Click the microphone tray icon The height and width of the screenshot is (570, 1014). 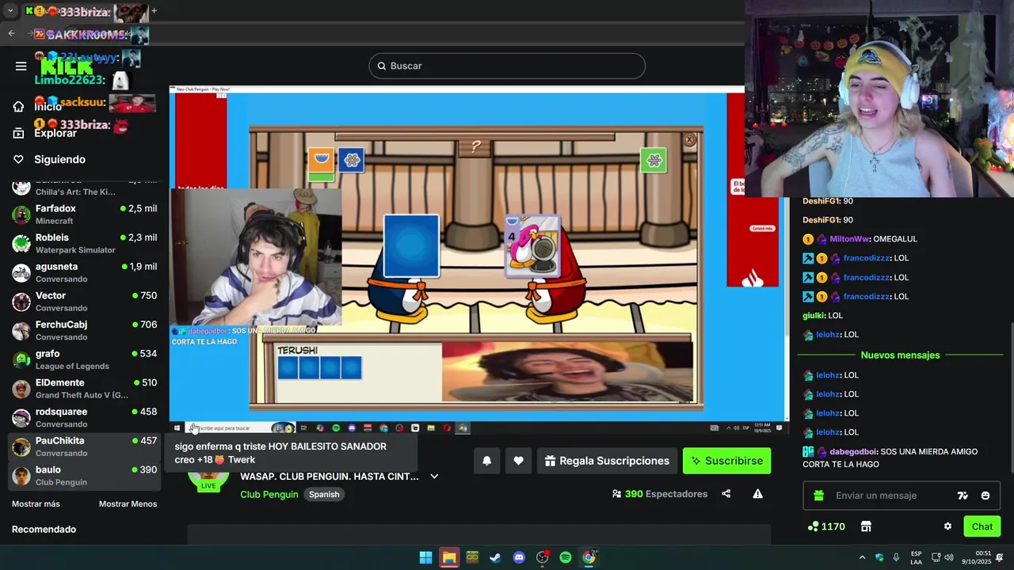896,557
